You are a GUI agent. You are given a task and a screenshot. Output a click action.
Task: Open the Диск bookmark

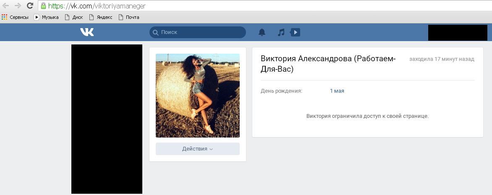[x=74, y=17]
